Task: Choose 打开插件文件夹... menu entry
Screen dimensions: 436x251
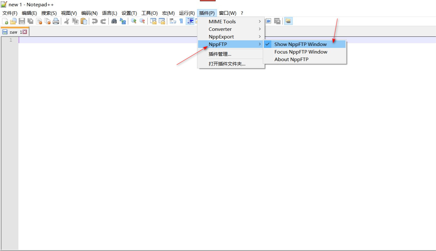Action: tap(231, 64)
